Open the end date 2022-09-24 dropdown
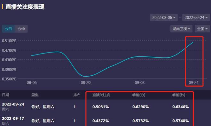This screenshot has height=126, width=211. pos(196,18)
